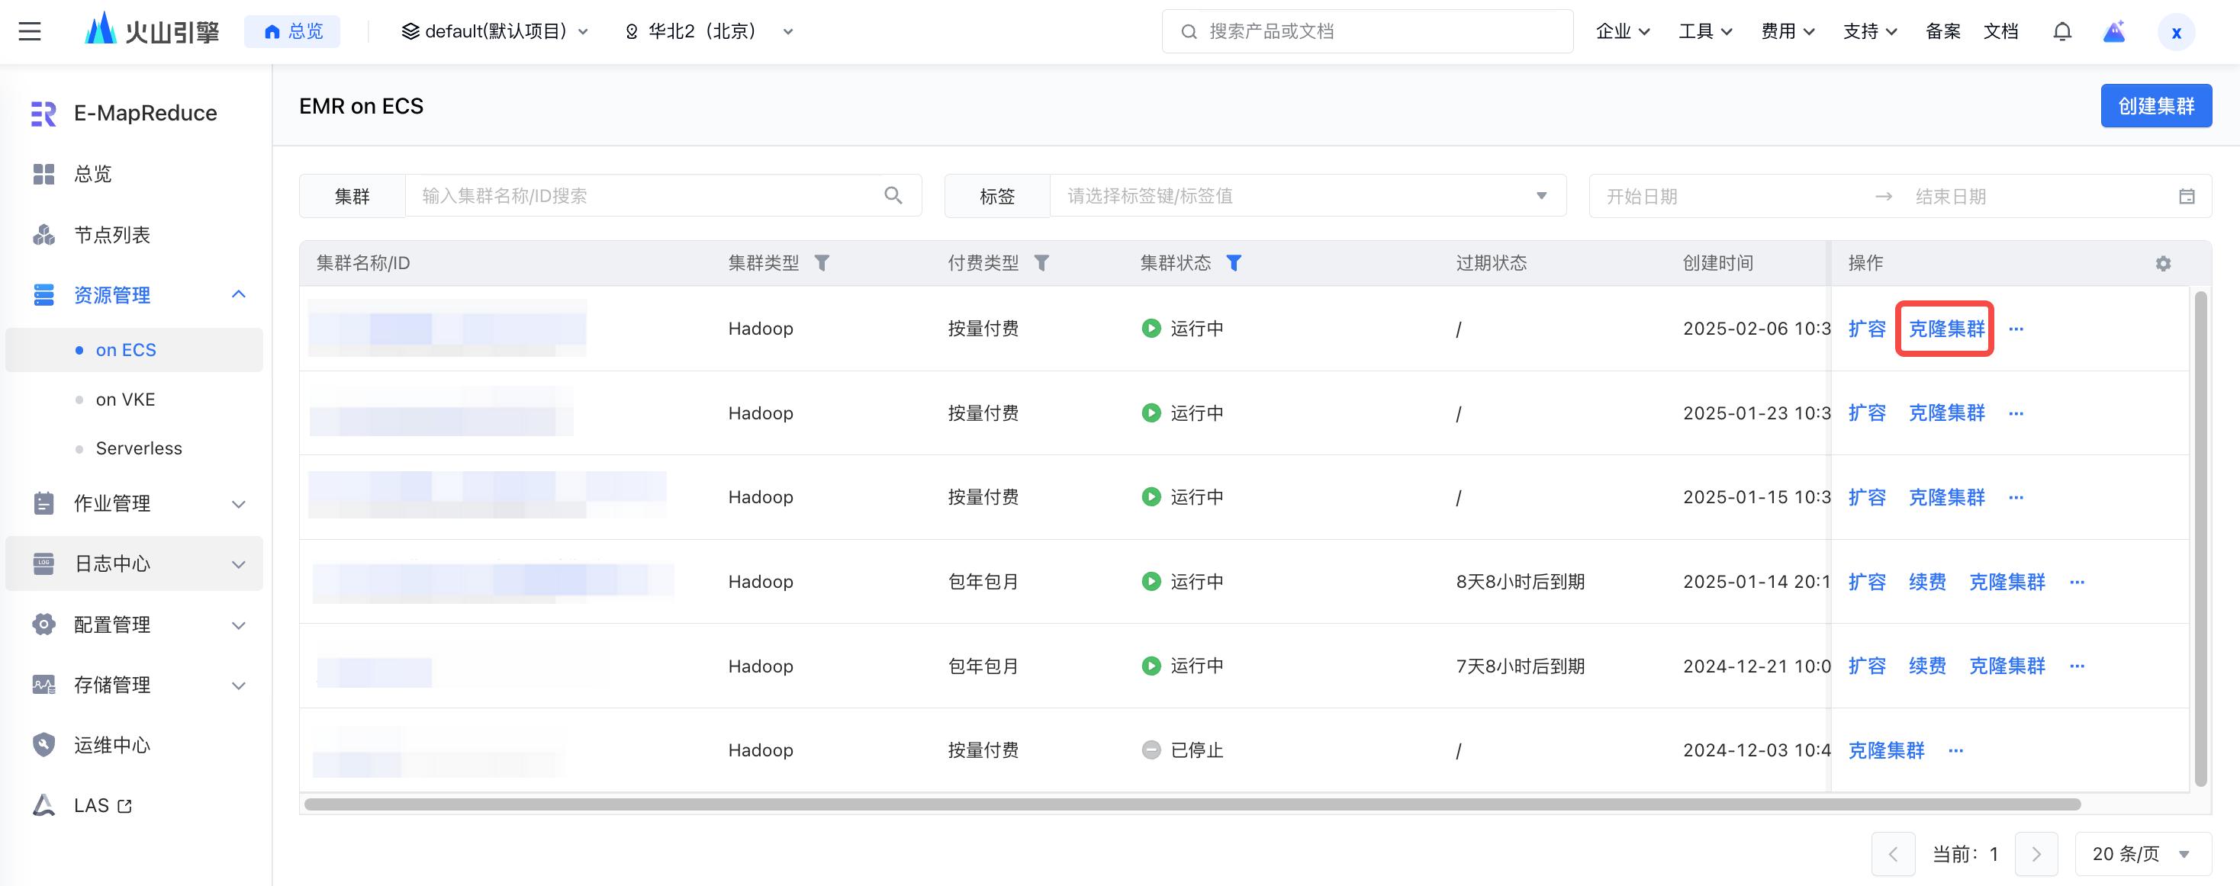Screen dimensions: 2240x886
Task: Click the 备案 top link
Action: pos(1942,32)
